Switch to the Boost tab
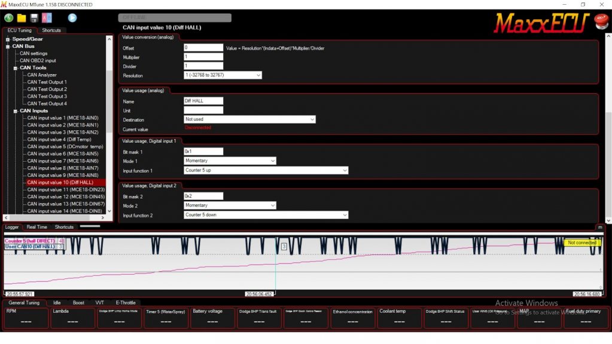612x344 pixels. 78,303
